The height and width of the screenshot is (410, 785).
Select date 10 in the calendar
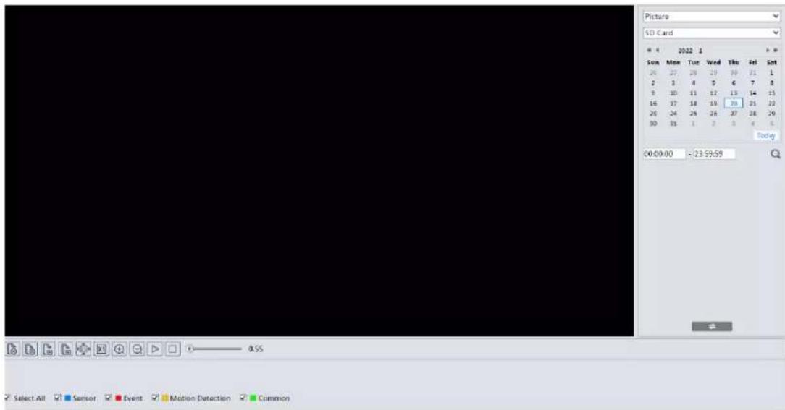[673, 93]
